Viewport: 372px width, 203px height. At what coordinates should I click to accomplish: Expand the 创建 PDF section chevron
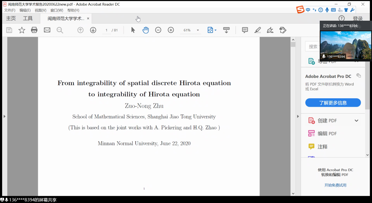(x=356, y=121)
